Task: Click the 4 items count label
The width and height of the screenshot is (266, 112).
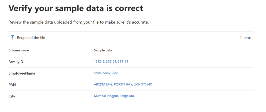Action: pos(245,38)
